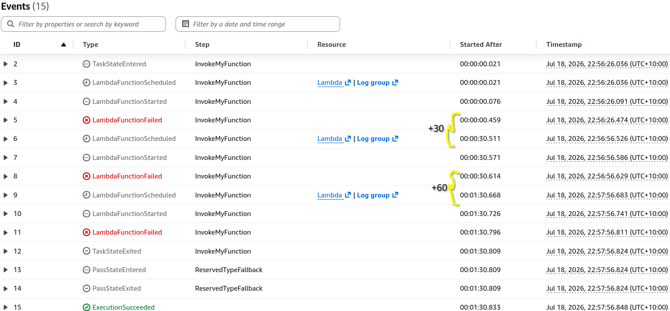670x311 pixels.
Task: Click the search magnifier icon in keyword filter
Action: pos(11,24)
